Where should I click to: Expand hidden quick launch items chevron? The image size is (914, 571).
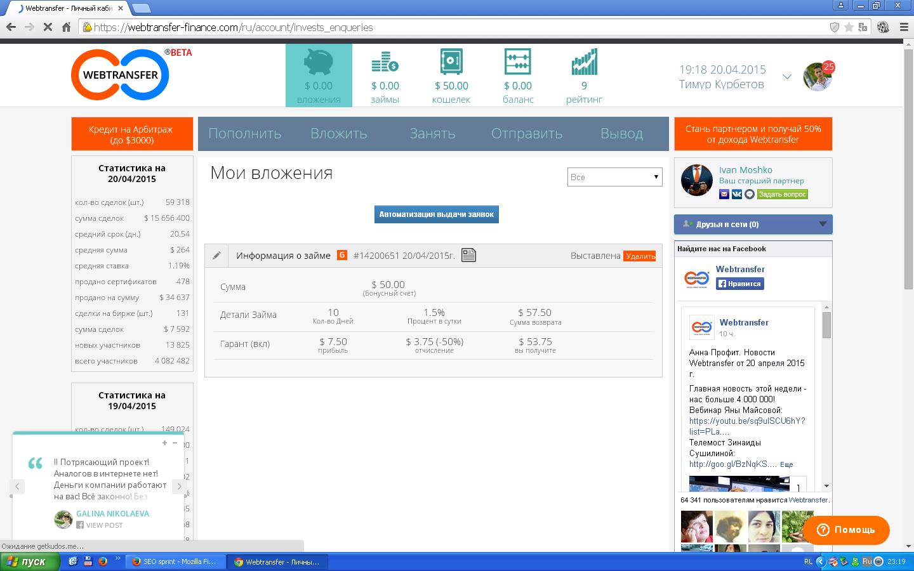tap(117, 559)
